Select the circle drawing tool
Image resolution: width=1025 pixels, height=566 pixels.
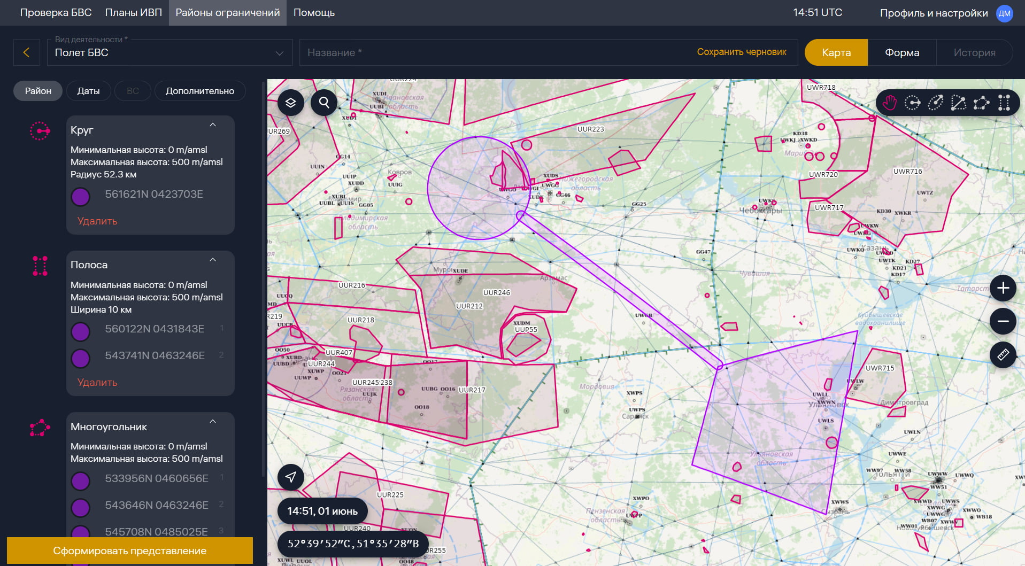pyautogui.click(x=913, y=103)
